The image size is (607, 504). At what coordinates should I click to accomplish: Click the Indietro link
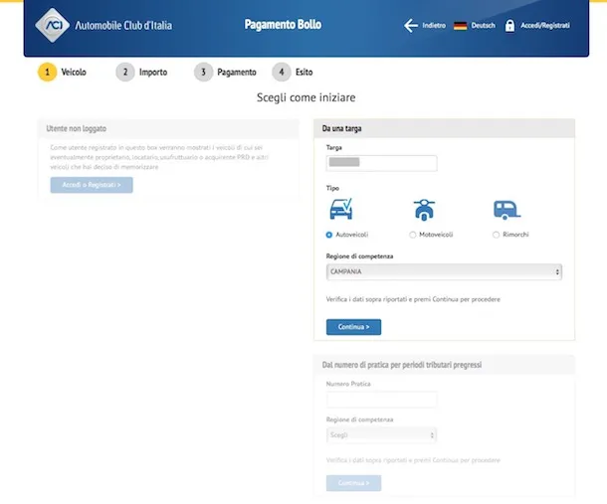pyautogui.click(x=434, y=26)
